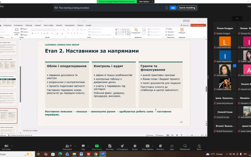The height and width of the screenshot is (157, 251).
Task: Open the Конструктор ribbon tab
Action: (18, 25)
